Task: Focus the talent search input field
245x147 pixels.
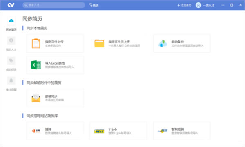Action: pyautogui.click(x=53, y=5)
